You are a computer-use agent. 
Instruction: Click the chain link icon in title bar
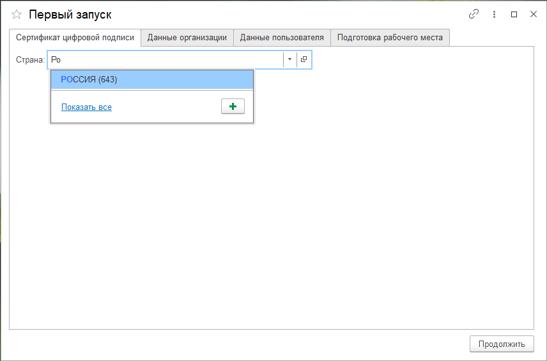tap(474, 14)
